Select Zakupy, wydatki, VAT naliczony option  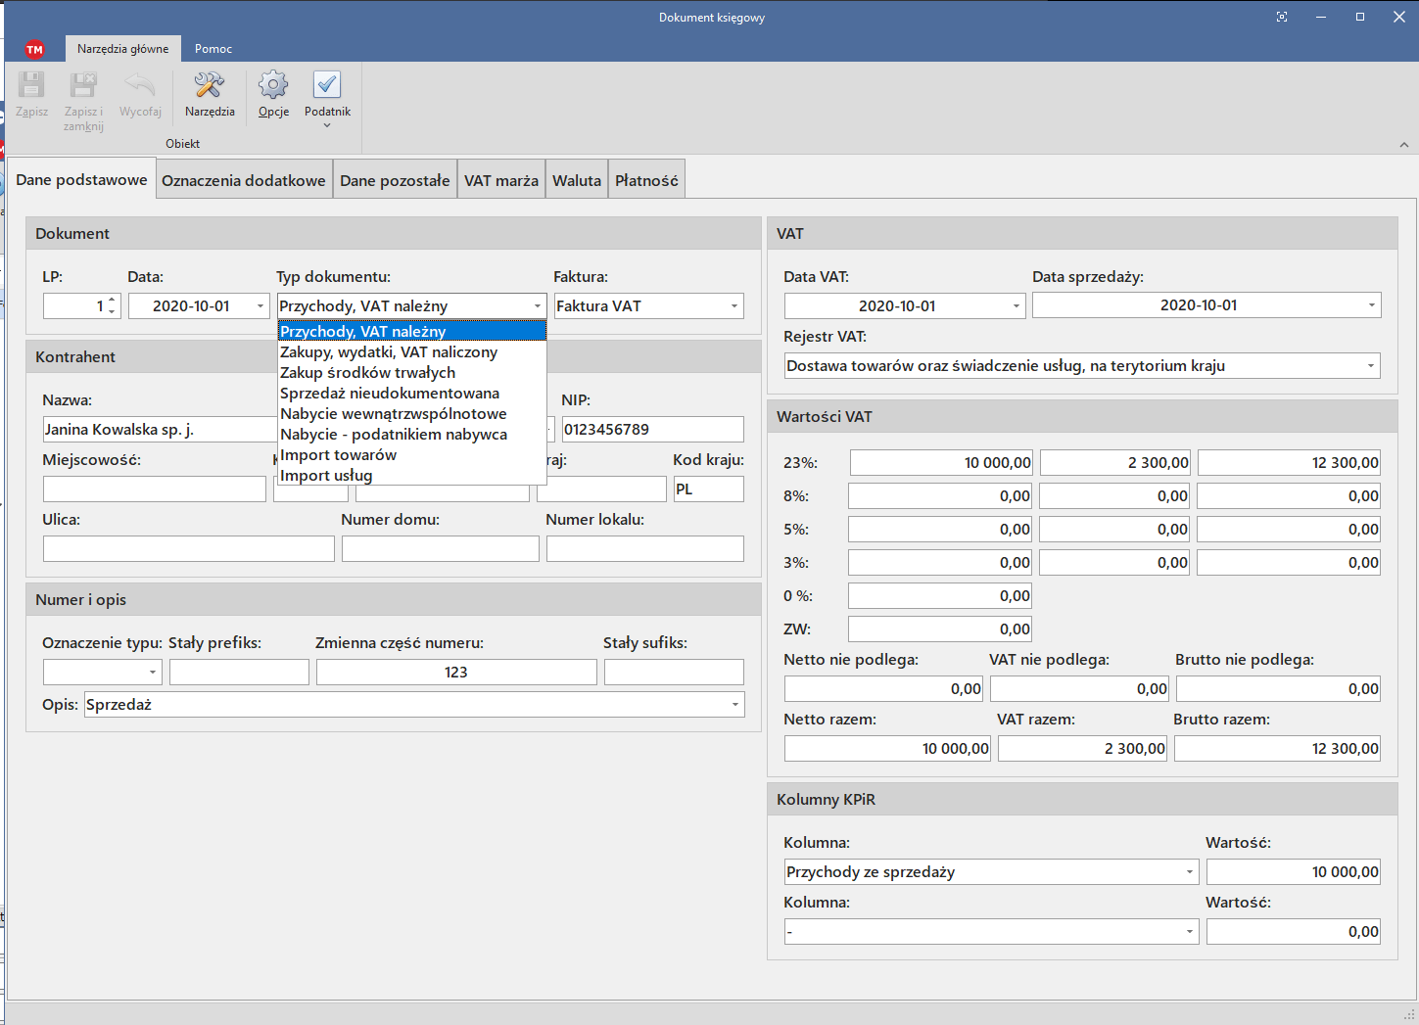389,352
